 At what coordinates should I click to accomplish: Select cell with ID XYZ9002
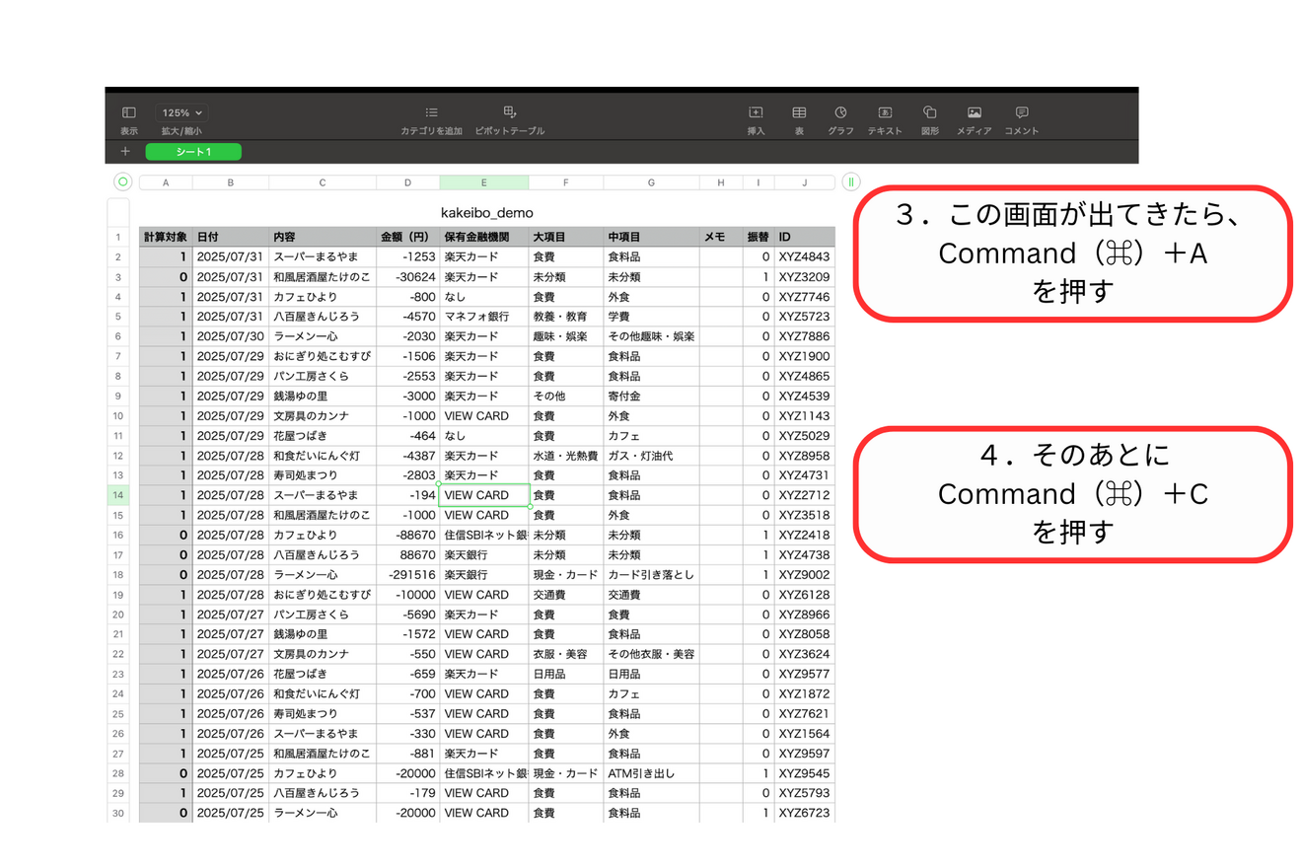805,575
